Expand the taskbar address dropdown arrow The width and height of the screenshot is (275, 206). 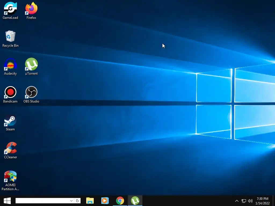pos(71,201)
